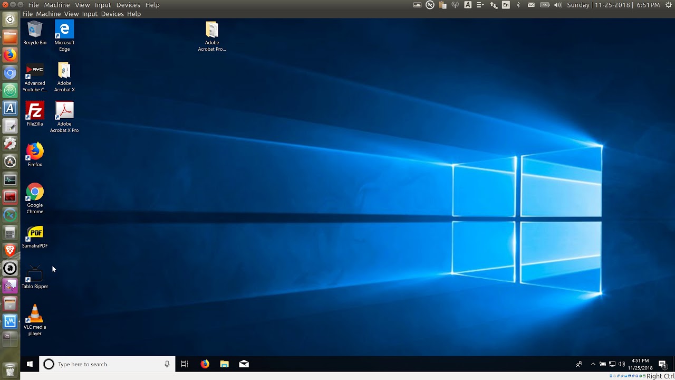Open the clipboard indicator in the Ubuntu panel

coord(442,5)
